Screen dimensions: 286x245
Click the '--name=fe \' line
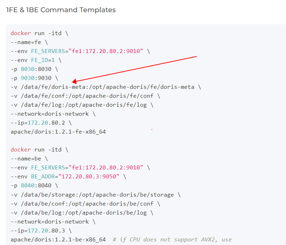point(29,42)
